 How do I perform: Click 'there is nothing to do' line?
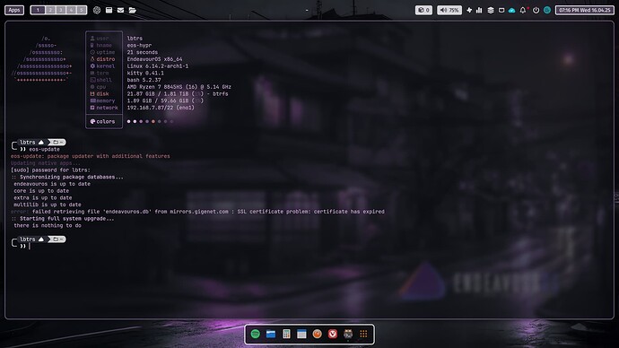48,225
